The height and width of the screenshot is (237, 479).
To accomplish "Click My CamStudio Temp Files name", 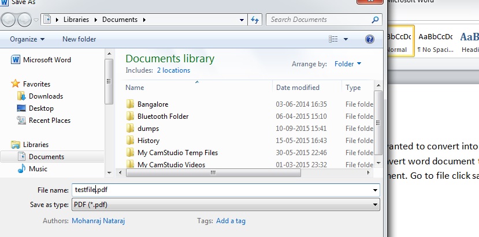I will (x=177, y=152).
